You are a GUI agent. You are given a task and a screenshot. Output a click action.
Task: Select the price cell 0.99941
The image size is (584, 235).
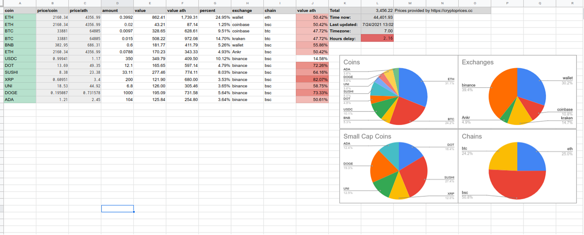point(53,59)
